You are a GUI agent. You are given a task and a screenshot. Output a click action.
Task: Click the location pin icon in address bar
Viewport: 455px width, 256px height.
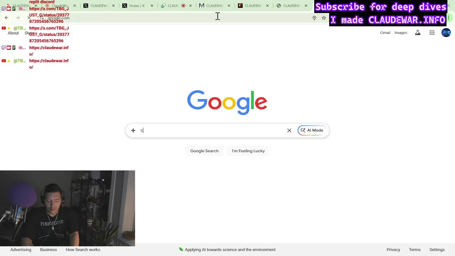[314, 18]
